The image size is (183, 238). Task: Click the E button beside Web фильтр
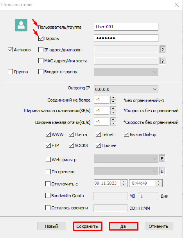[162, 159]
